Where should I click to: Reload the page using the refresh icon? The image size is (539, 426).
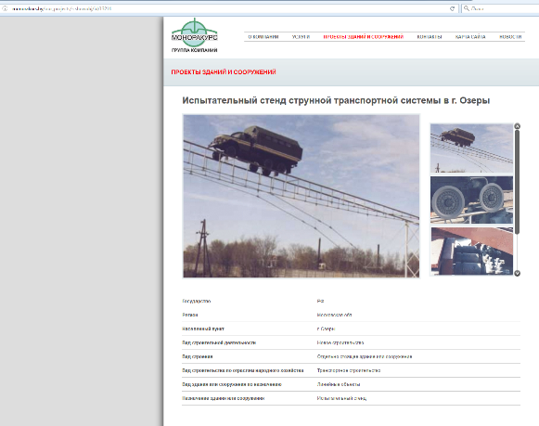(x=452, y=8)
